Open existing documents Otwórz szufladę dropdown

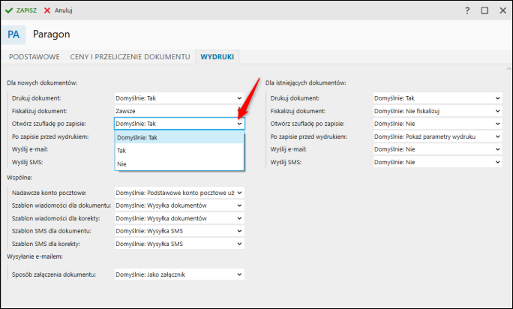pos(438,124)
